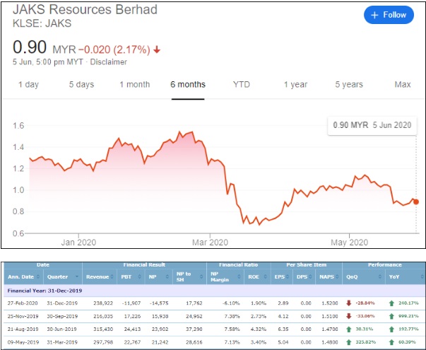Switch to the 1 day tab
Viewport: 426px width, 350px height.
(x=28, y=85)
